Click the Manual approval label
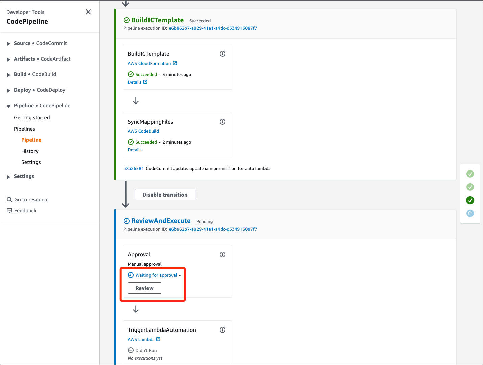483x365 pixels. pos(145,264)
